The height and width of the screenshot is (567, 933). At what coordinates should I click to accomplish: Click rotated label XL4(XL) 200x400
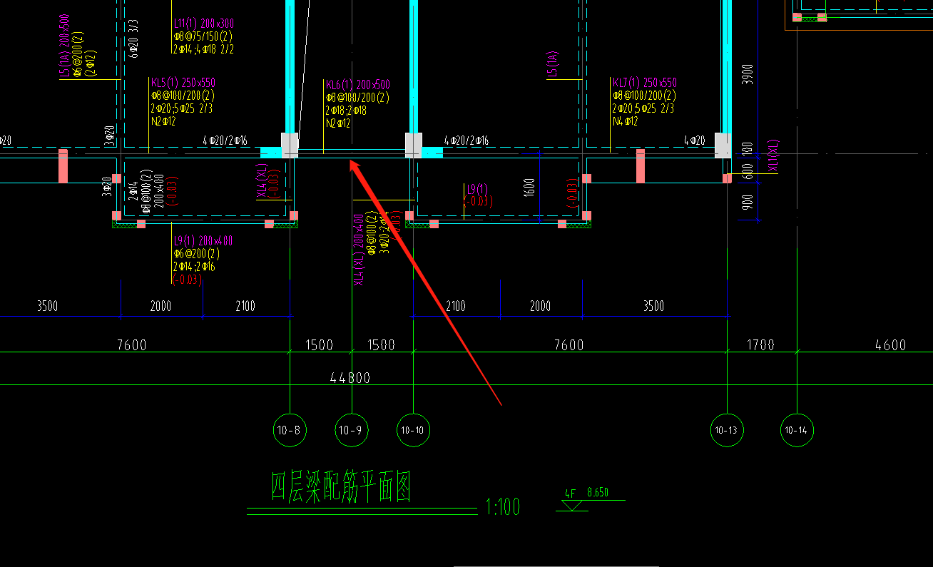point(359,250)
